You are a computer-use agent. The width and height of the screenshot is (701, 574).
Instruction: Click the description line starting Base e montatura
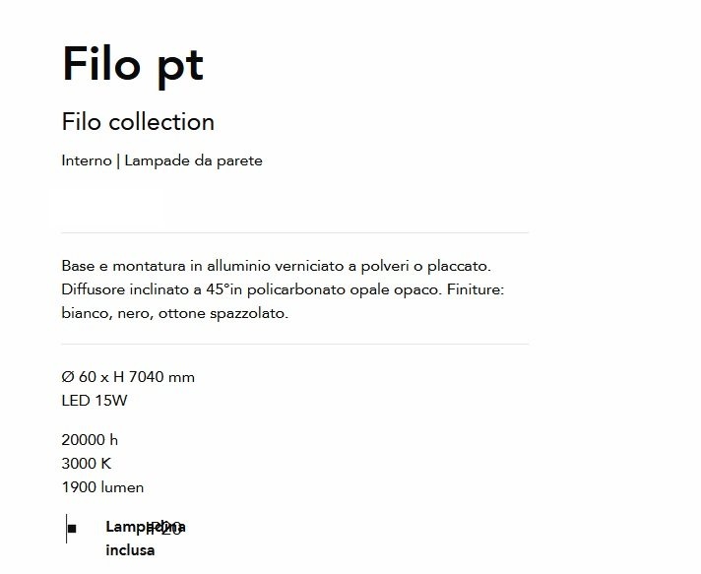click(x=277, y=266)
